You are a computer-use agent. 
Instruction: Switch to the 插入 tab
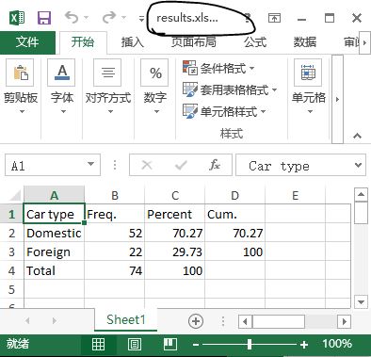[x=132, y=41]
